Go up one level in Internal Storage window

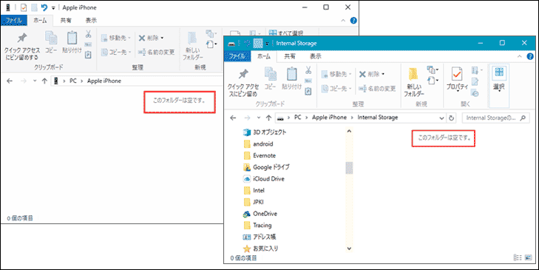[x=269, y=118]
